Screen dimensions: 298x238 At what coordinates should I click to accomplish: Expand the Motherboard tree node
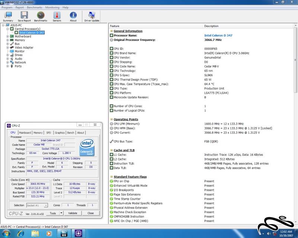coord(7,36)
